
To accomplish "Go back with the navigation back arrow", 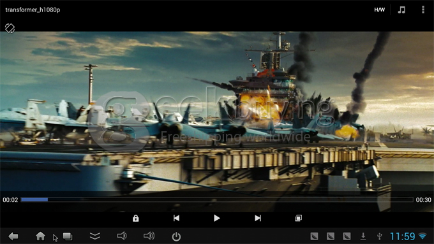I will (13, 236).
